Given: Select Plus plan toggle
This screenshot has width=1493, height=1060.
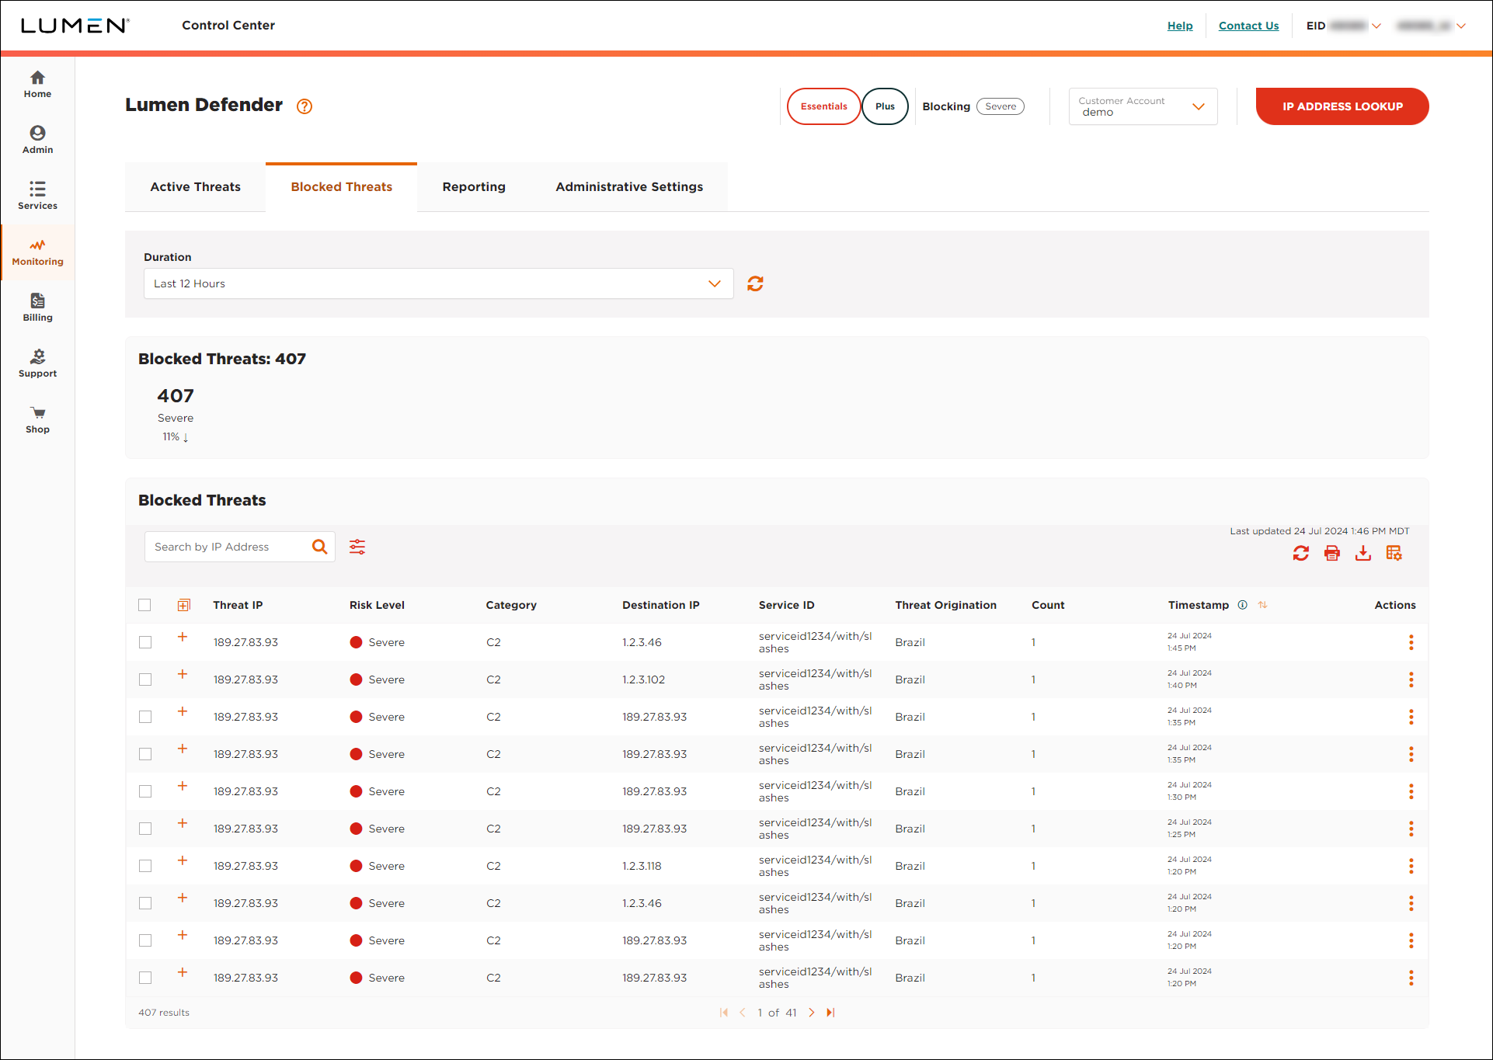Looking at the screenshot, I should (885, 106).
